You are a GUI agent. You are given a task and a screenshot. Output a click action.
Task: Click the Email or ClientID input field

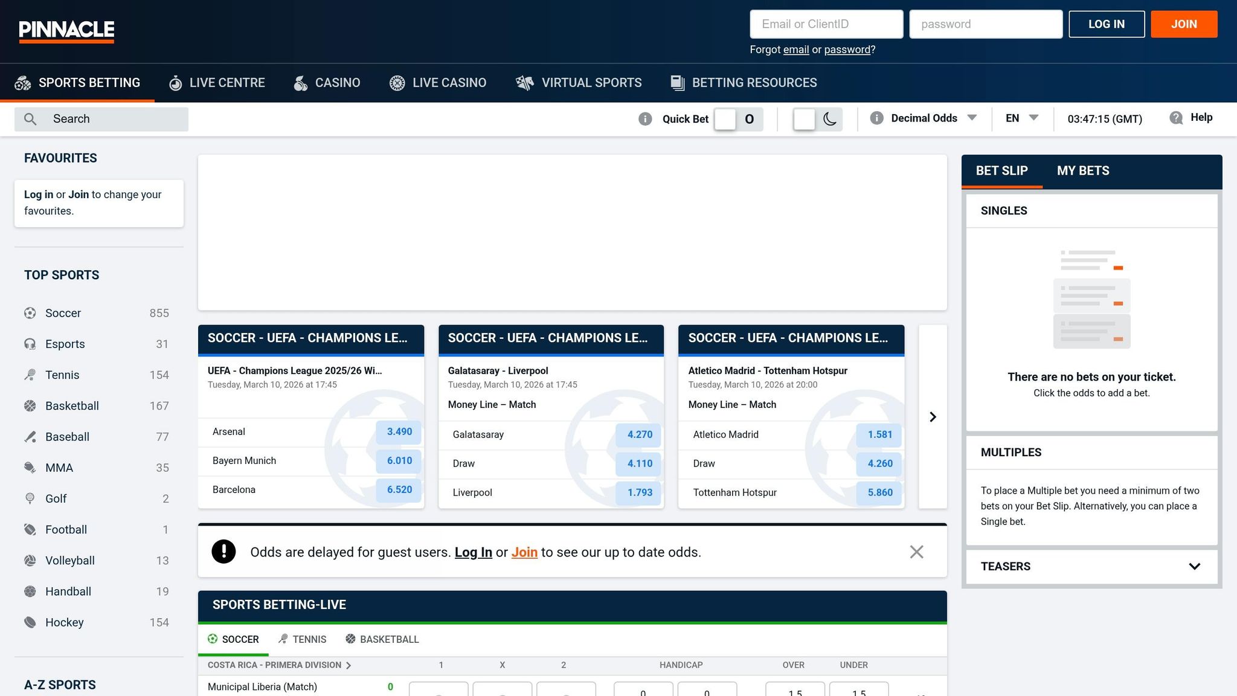click(x=826, y=24)
